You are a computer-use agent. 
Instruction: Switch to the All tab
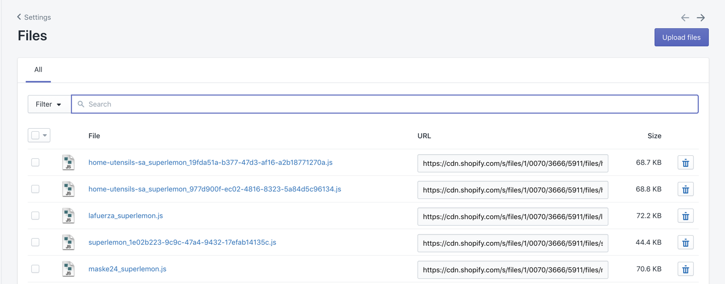click(x=38, y=70)
